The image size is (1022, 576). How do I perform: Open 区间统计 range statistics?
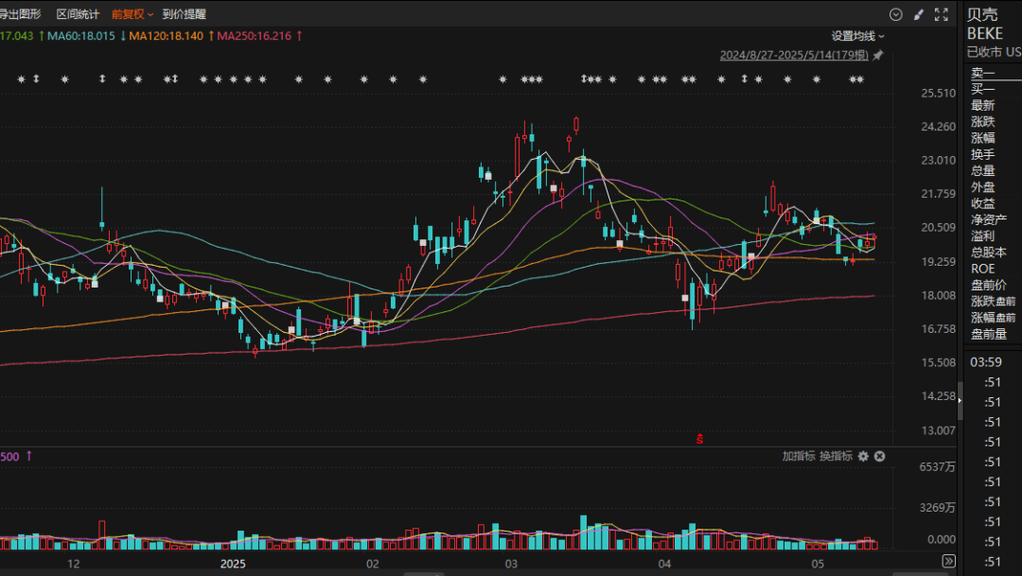[78, 14]
